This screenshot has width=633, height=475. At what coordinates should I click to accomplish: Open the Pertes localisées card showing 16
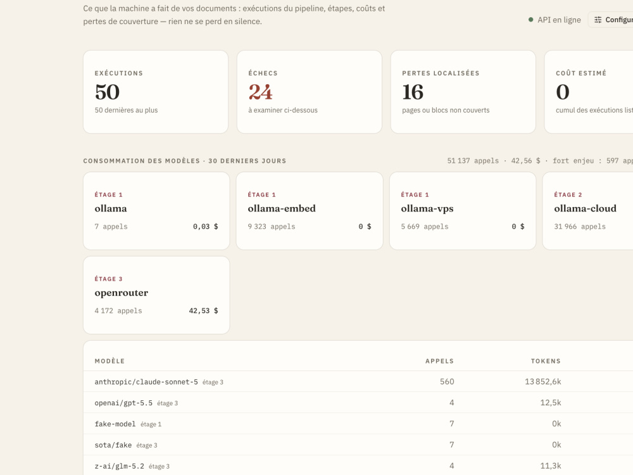point(463,92)
